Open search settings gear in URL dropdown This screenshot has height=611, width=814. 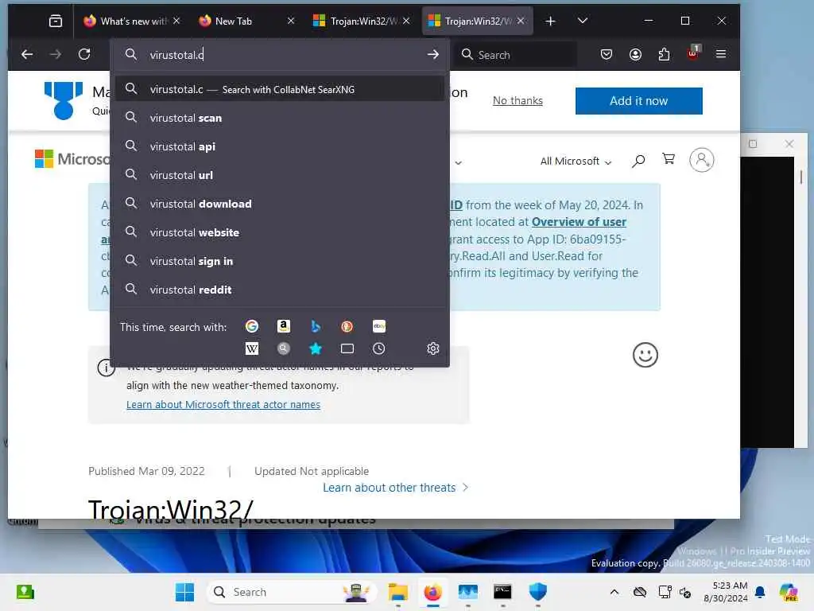[x=433, y=348]
